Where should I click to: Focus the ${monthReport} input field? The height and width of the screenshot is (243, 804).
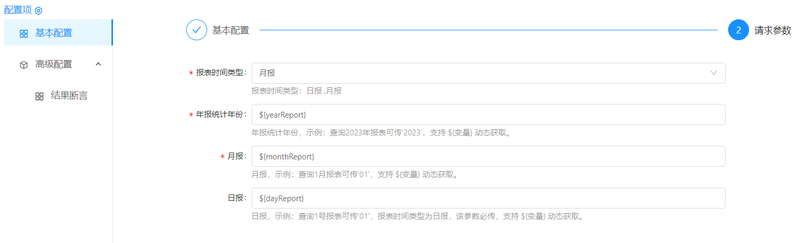pos(488,156)
